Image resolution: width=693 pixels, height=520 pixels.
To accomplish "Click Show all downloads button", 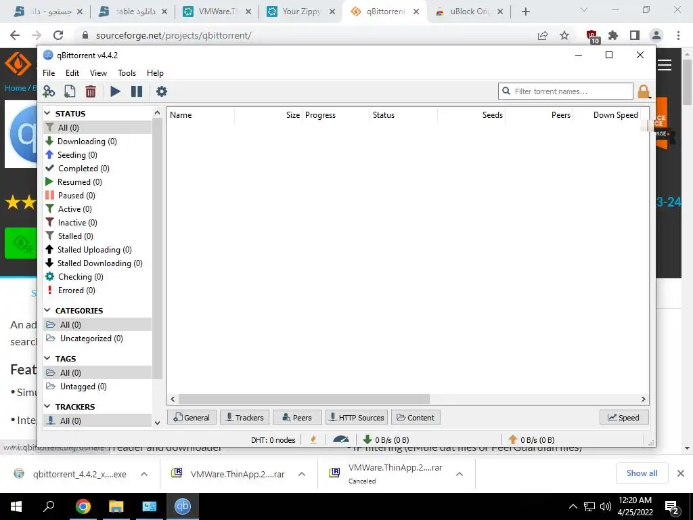I will 642,473.
